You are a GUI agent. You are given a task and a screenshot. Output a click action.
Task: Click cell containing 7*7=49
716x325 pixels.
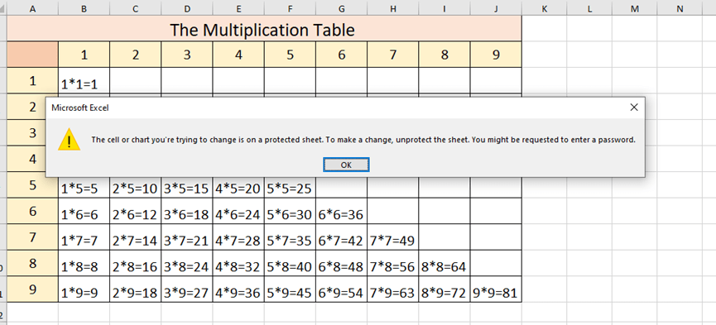[392, 237]
